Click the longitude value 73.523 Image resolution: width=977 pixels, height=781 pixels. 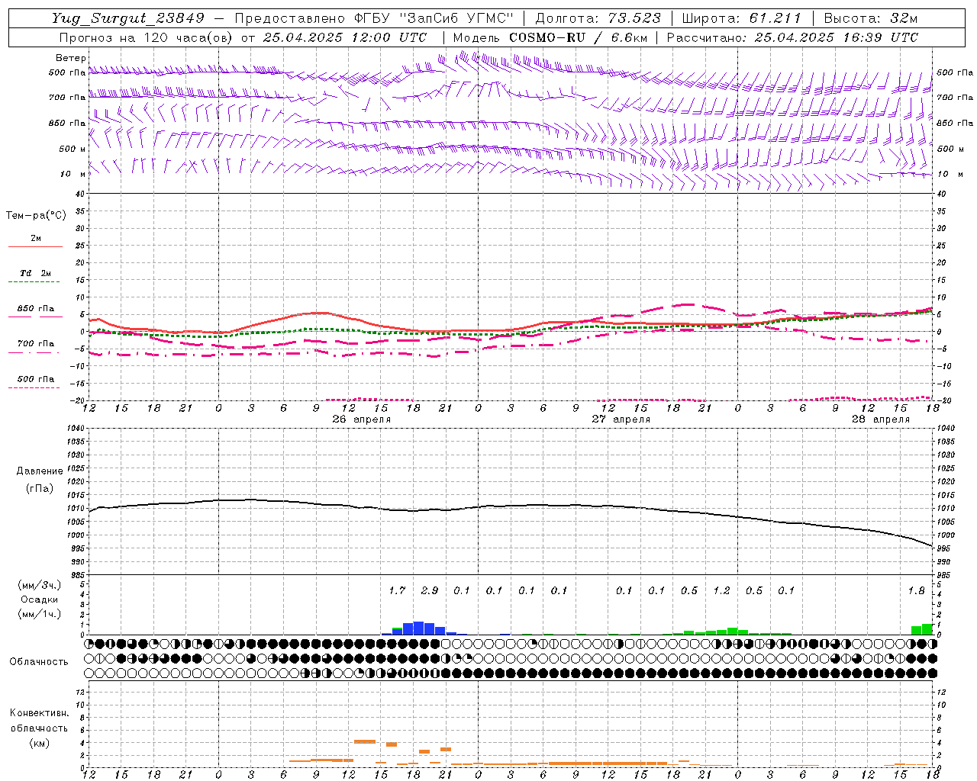click(635, 18)
